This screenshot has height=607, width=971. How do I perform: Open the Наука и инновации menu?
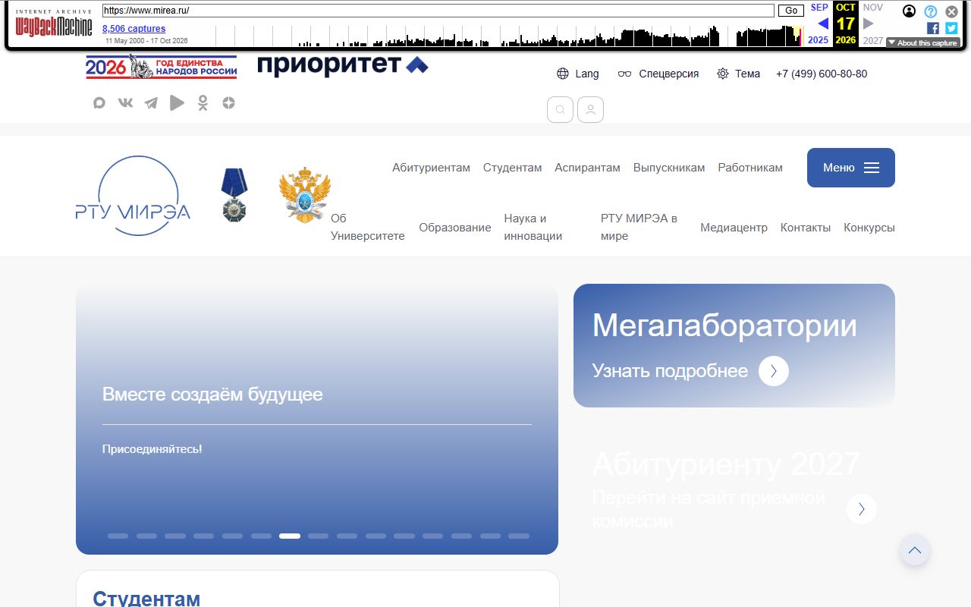point(533,227)
